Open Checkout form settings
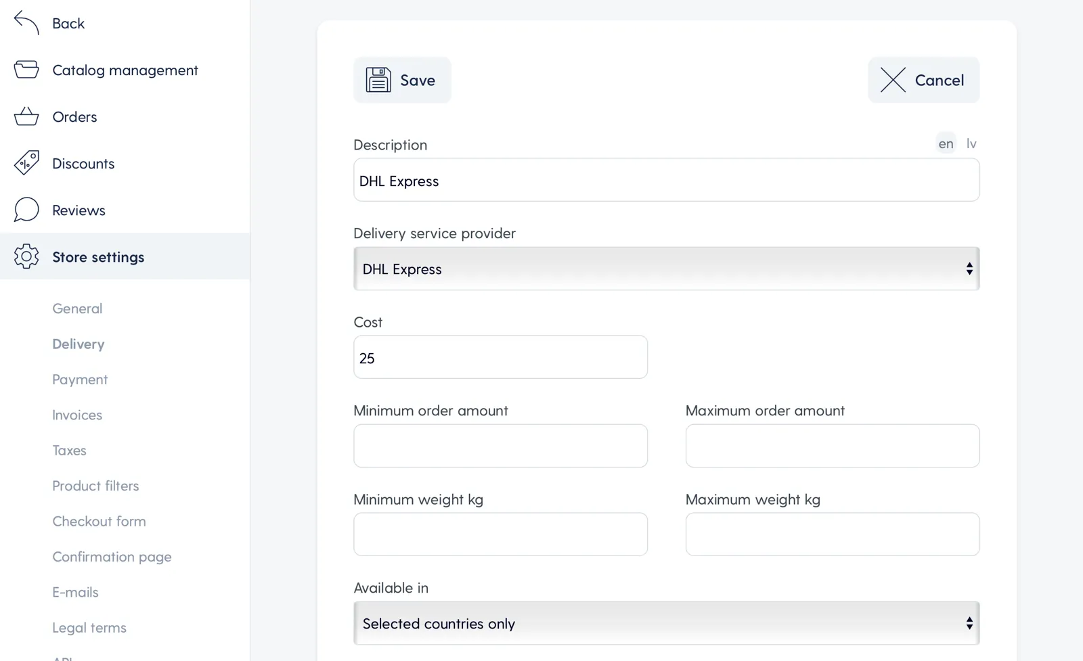 point(99,521)
